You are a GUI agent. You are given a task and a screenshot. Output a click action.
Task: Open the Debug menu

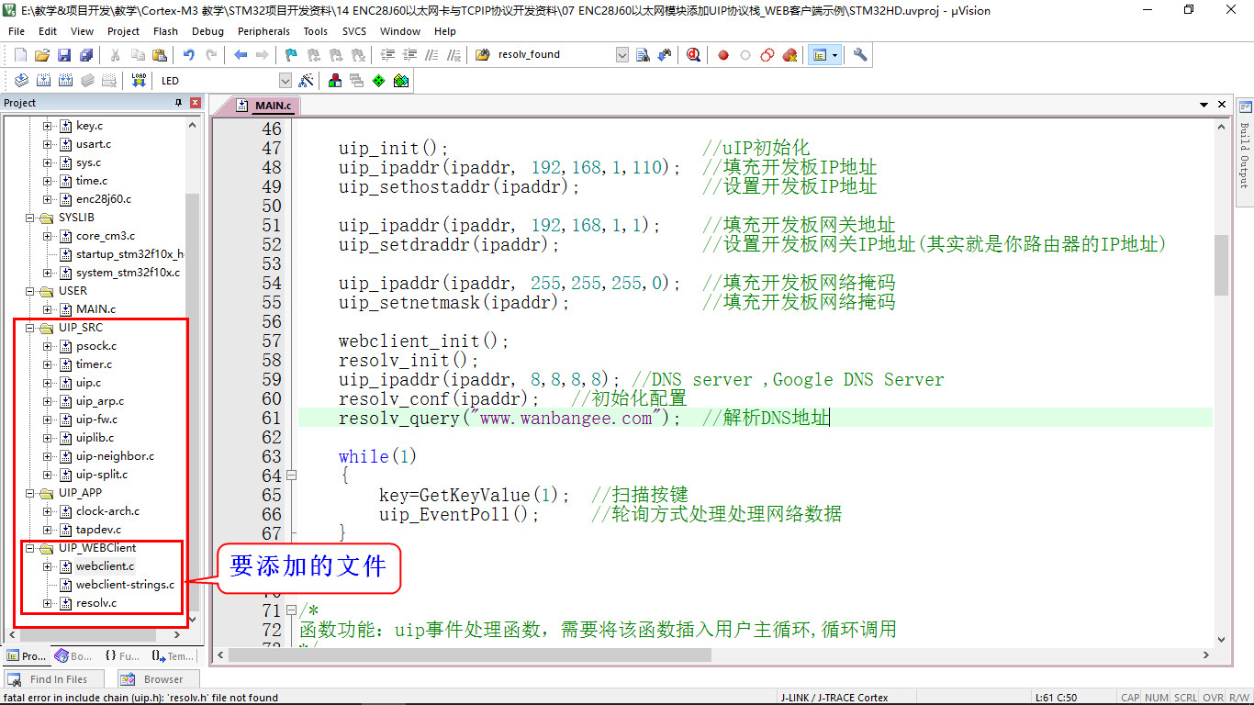(208, 31)
